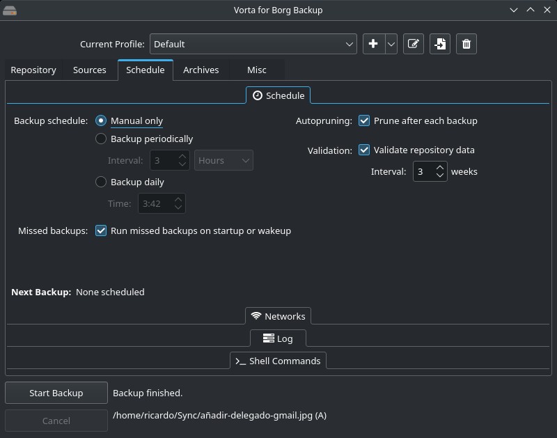
Task: Close the Vorta window
Action: click(547, 10)
